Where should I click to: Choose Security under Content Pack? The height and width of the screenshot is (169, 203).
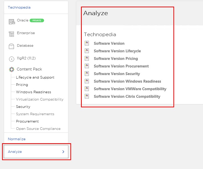(x=23, y=107)
